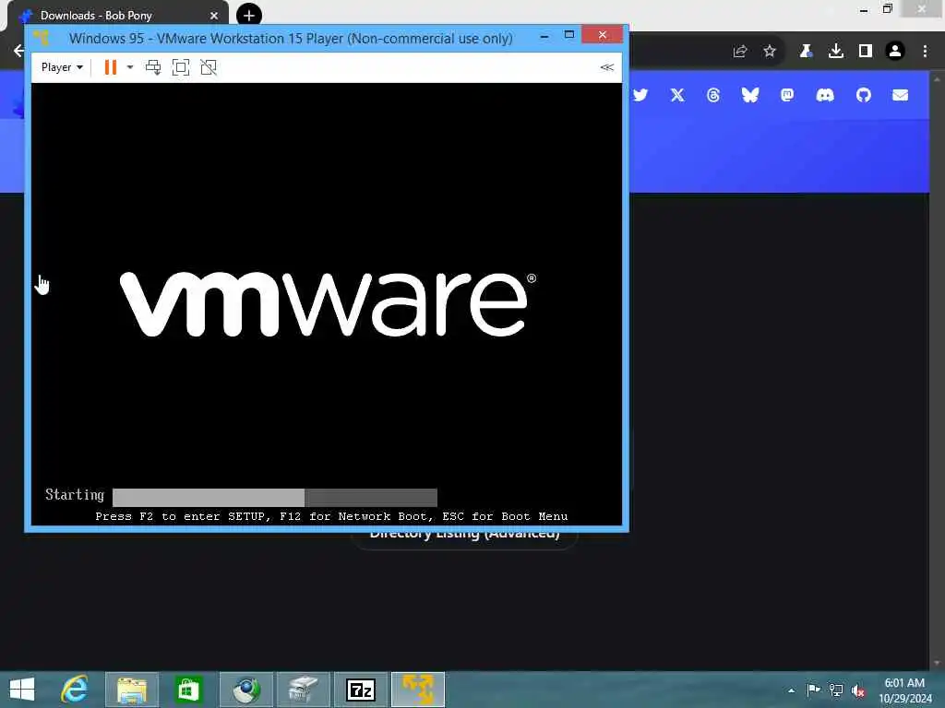Bookmark this page with the star icon
This screenshot has height=708, width=945.
[769, 52]
